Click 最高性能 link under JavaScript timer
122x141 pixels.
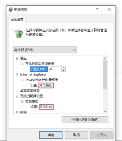(46, 85)
